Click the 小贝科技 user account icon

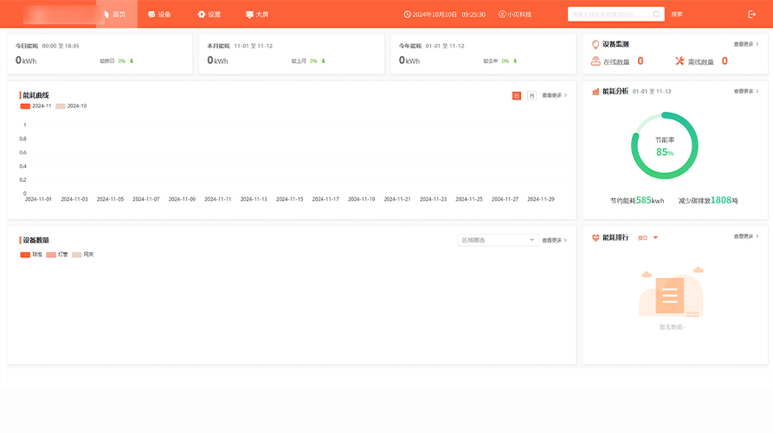[x=502, y=15]
